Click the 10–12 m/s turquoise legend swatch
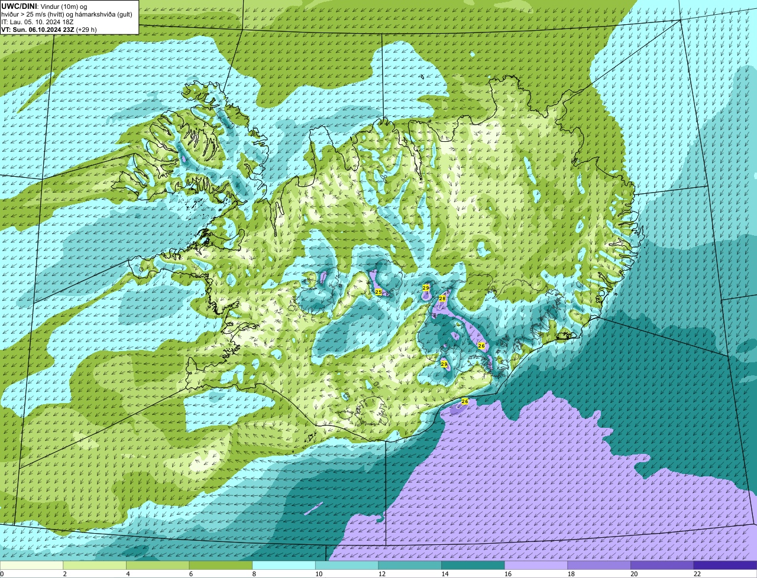The height and width of the screenshot is (578, 757). [x=347, y=565]
